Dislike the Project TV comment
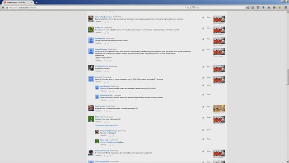This screenshot has width=289, height=163. pyautogui.click(x=108, y=33)
